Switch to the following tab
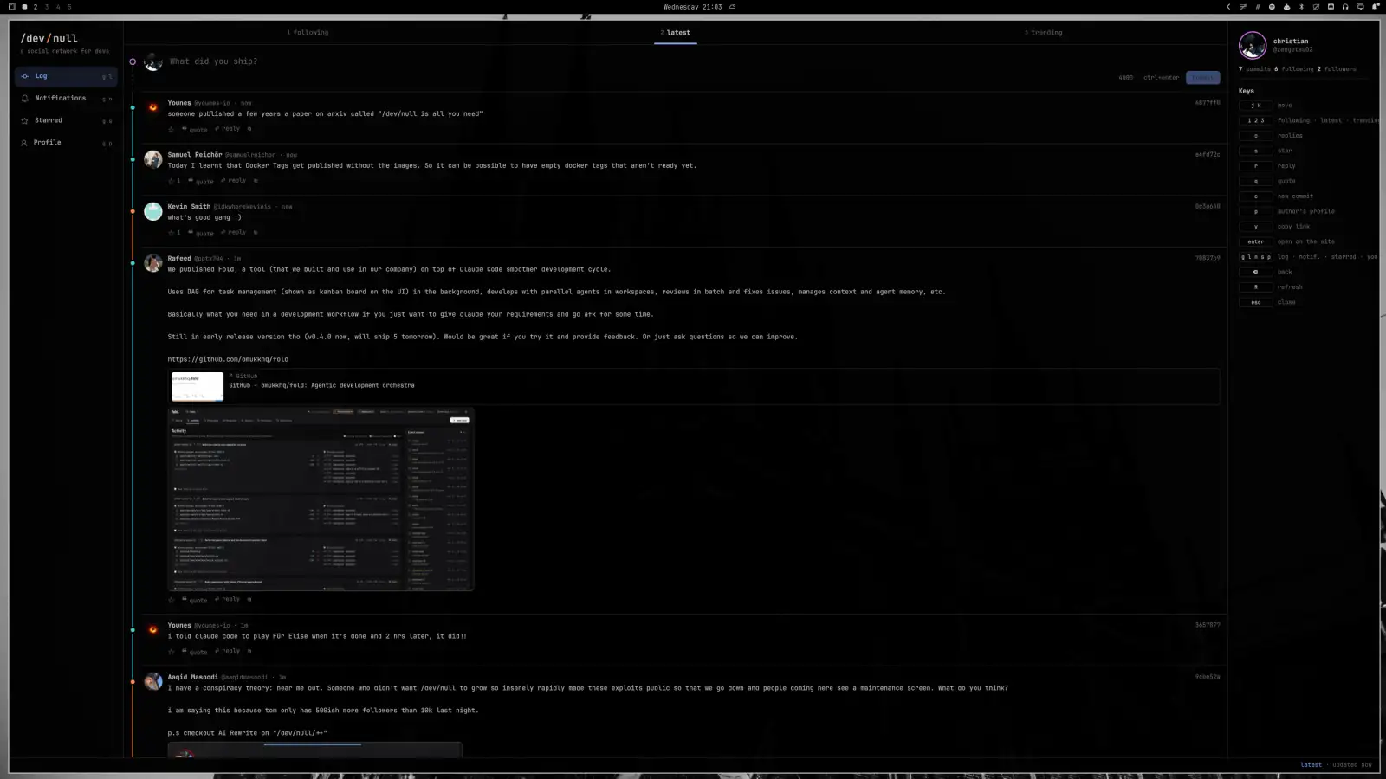This screenshot has width=1386, height=779. 308,33
